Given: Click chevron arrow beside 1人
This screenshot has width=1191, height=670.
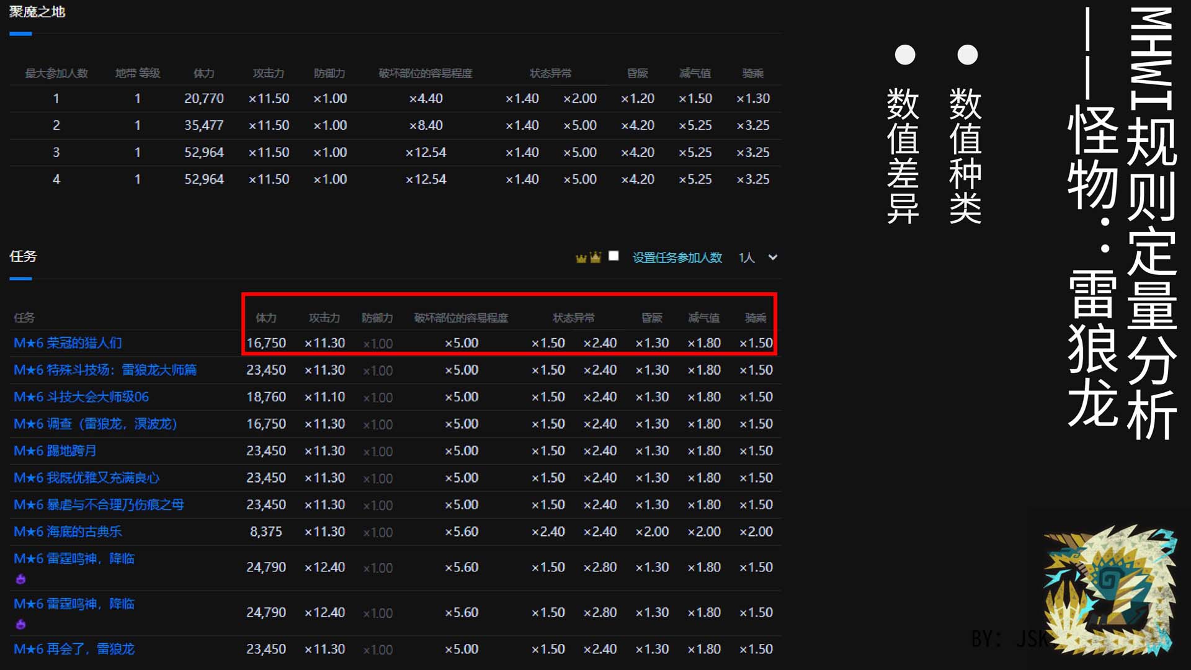Looking at the screenshot, I should point(773,257).
